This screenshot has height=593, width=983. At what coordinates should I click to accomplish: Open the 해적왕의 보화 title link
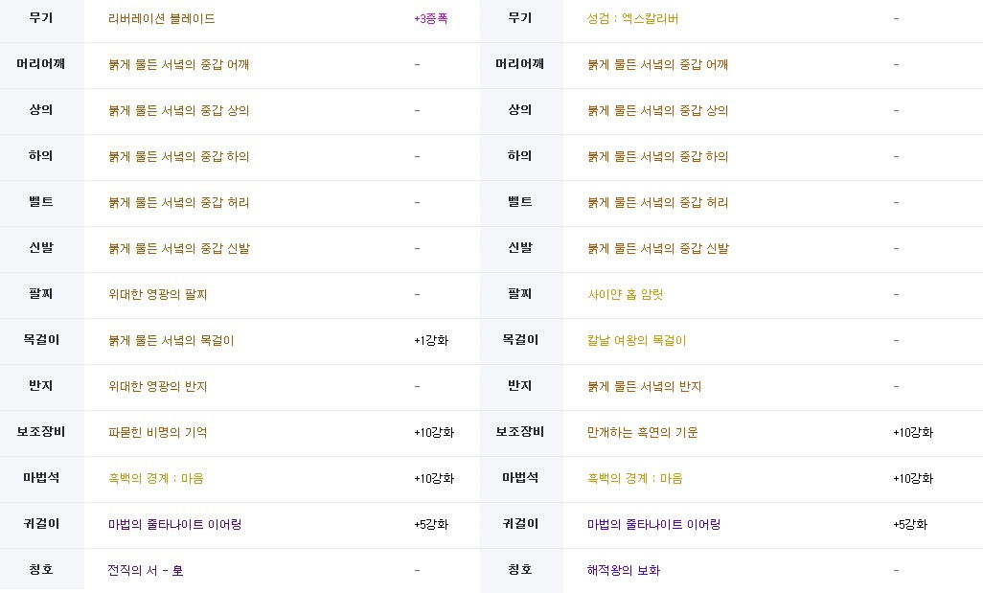[x=624, y=571]
